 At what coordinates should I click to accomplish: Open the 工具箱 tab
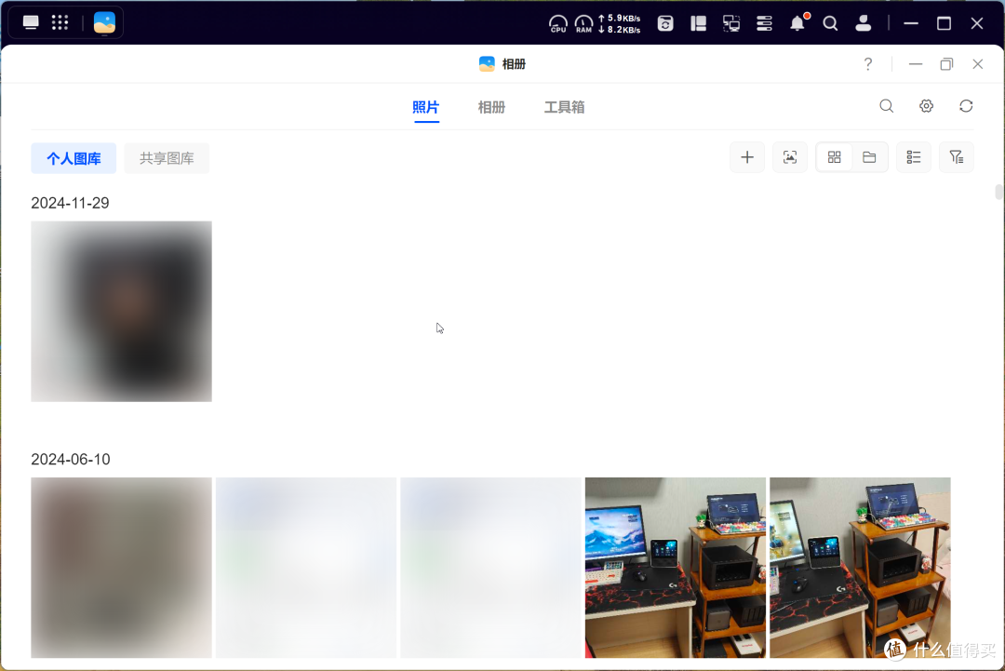(x=564, y=107)
